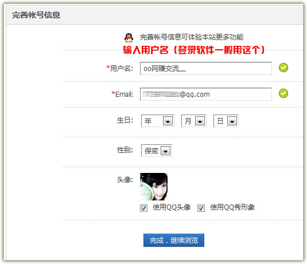Click the green checkmark beside Email field
Screen dimensions: 307x264
283,93
